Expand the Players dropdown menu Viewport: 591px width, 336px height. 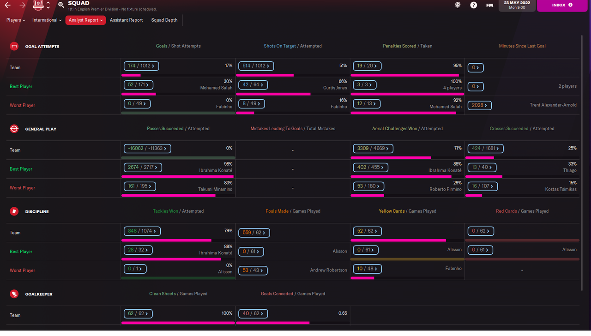click(x=16, y=20)
